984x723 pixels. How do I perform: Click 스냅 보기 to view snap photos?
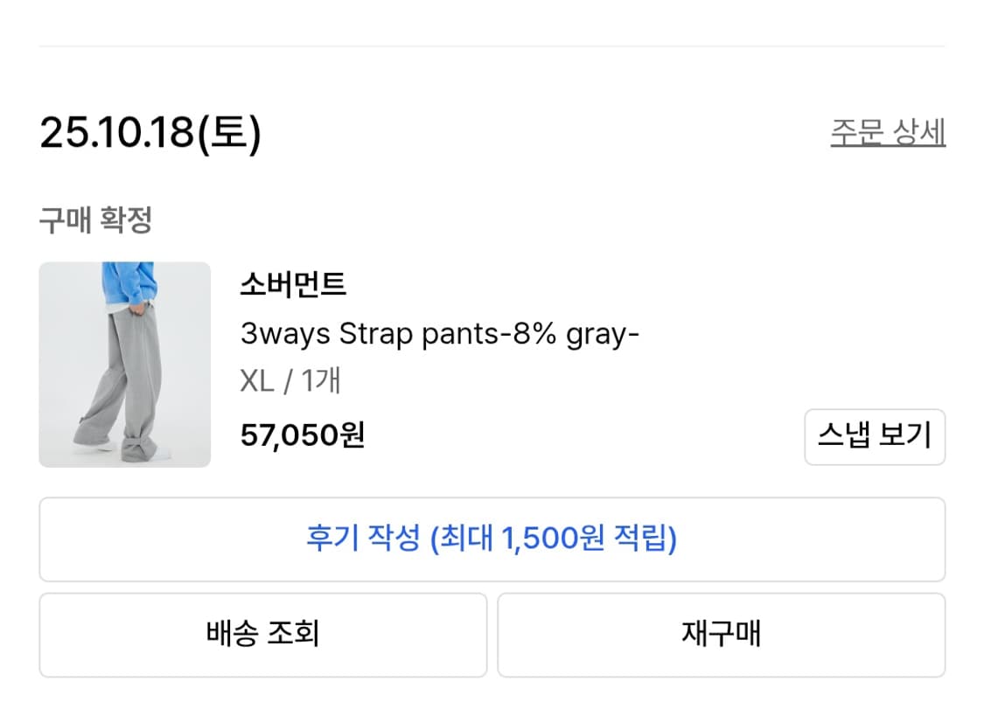(874, 437)
